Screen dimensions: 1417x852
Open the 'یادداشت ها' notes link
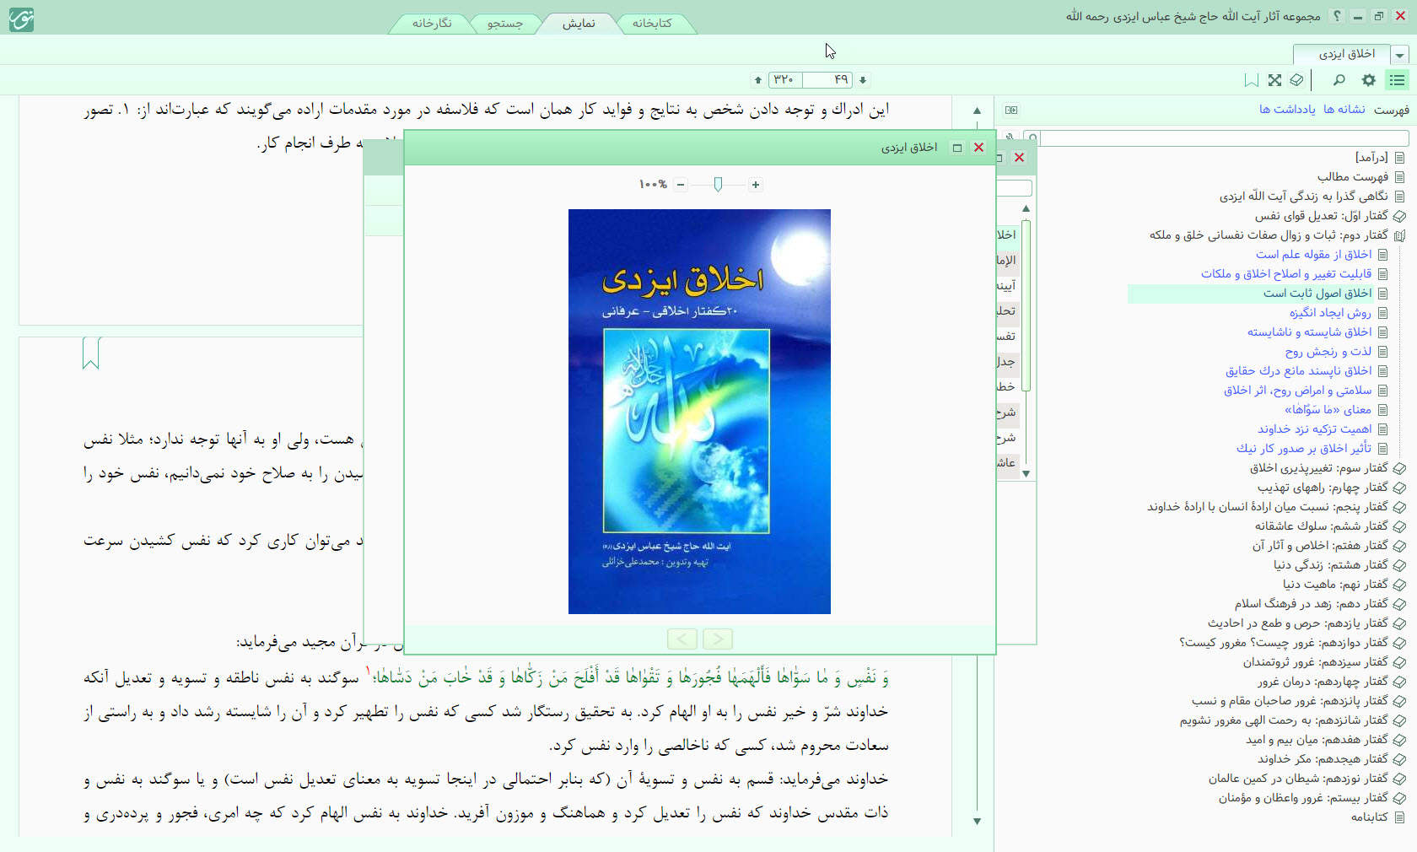tap(1287, 110)
